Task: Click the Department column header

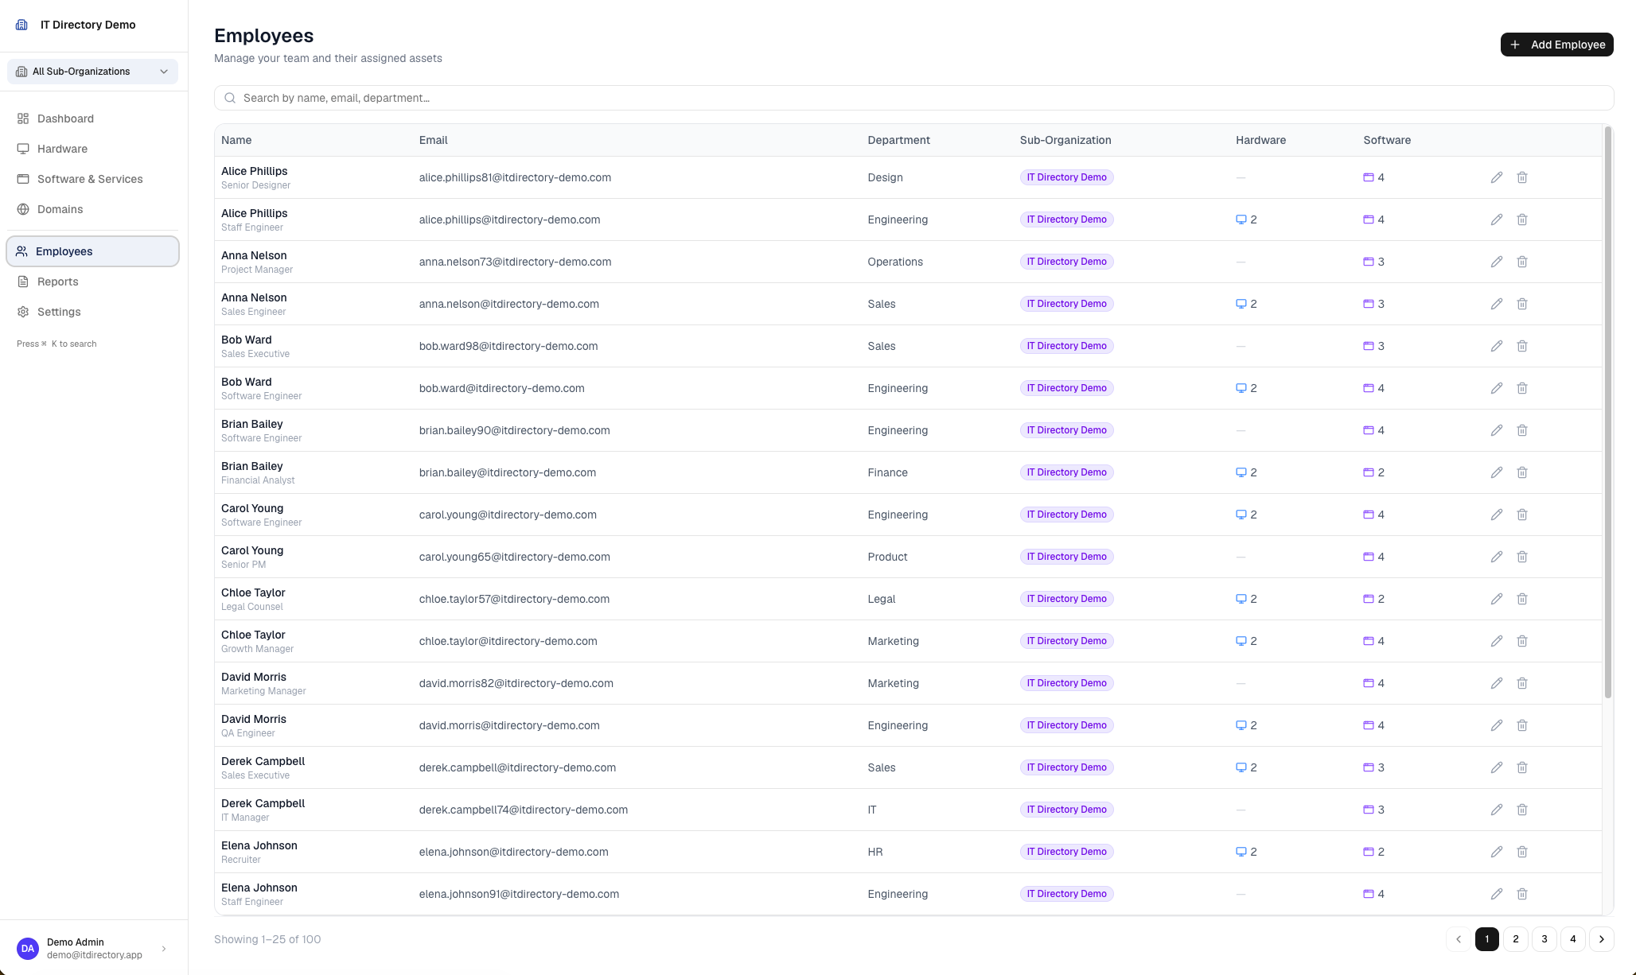Action: click(x=898, y=140)
